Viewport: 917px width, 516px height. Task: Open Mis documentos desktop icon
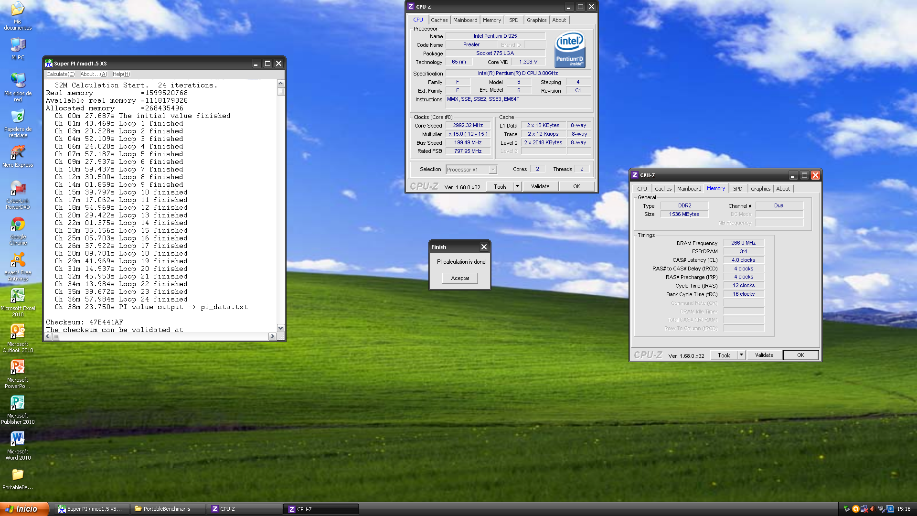pyautogui.click(x=18, y=16)
